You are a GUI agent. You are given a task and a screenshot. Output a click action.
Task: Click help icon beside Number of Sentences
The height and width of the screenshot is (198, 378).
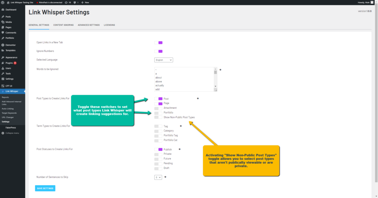[165, 177]
